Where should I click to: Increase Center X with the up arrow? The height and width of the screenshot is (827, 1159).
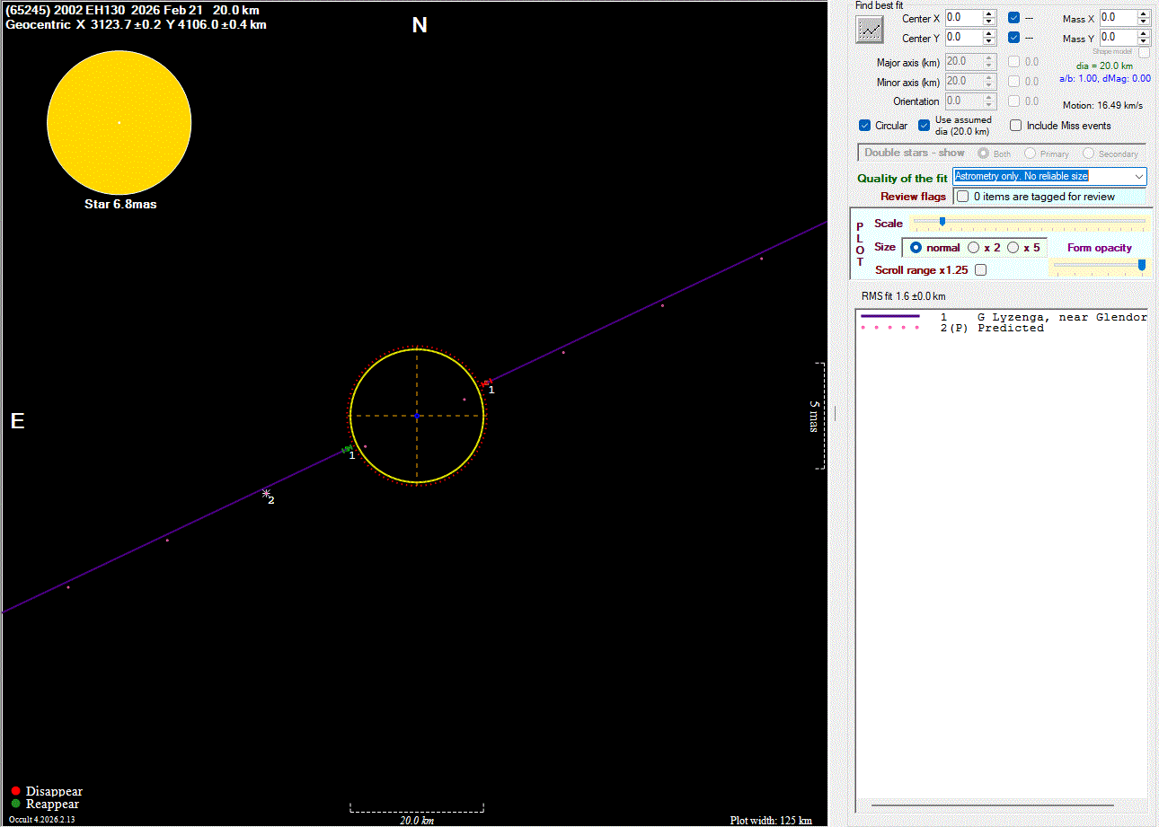pyautogui.click(x=989, y=14)
